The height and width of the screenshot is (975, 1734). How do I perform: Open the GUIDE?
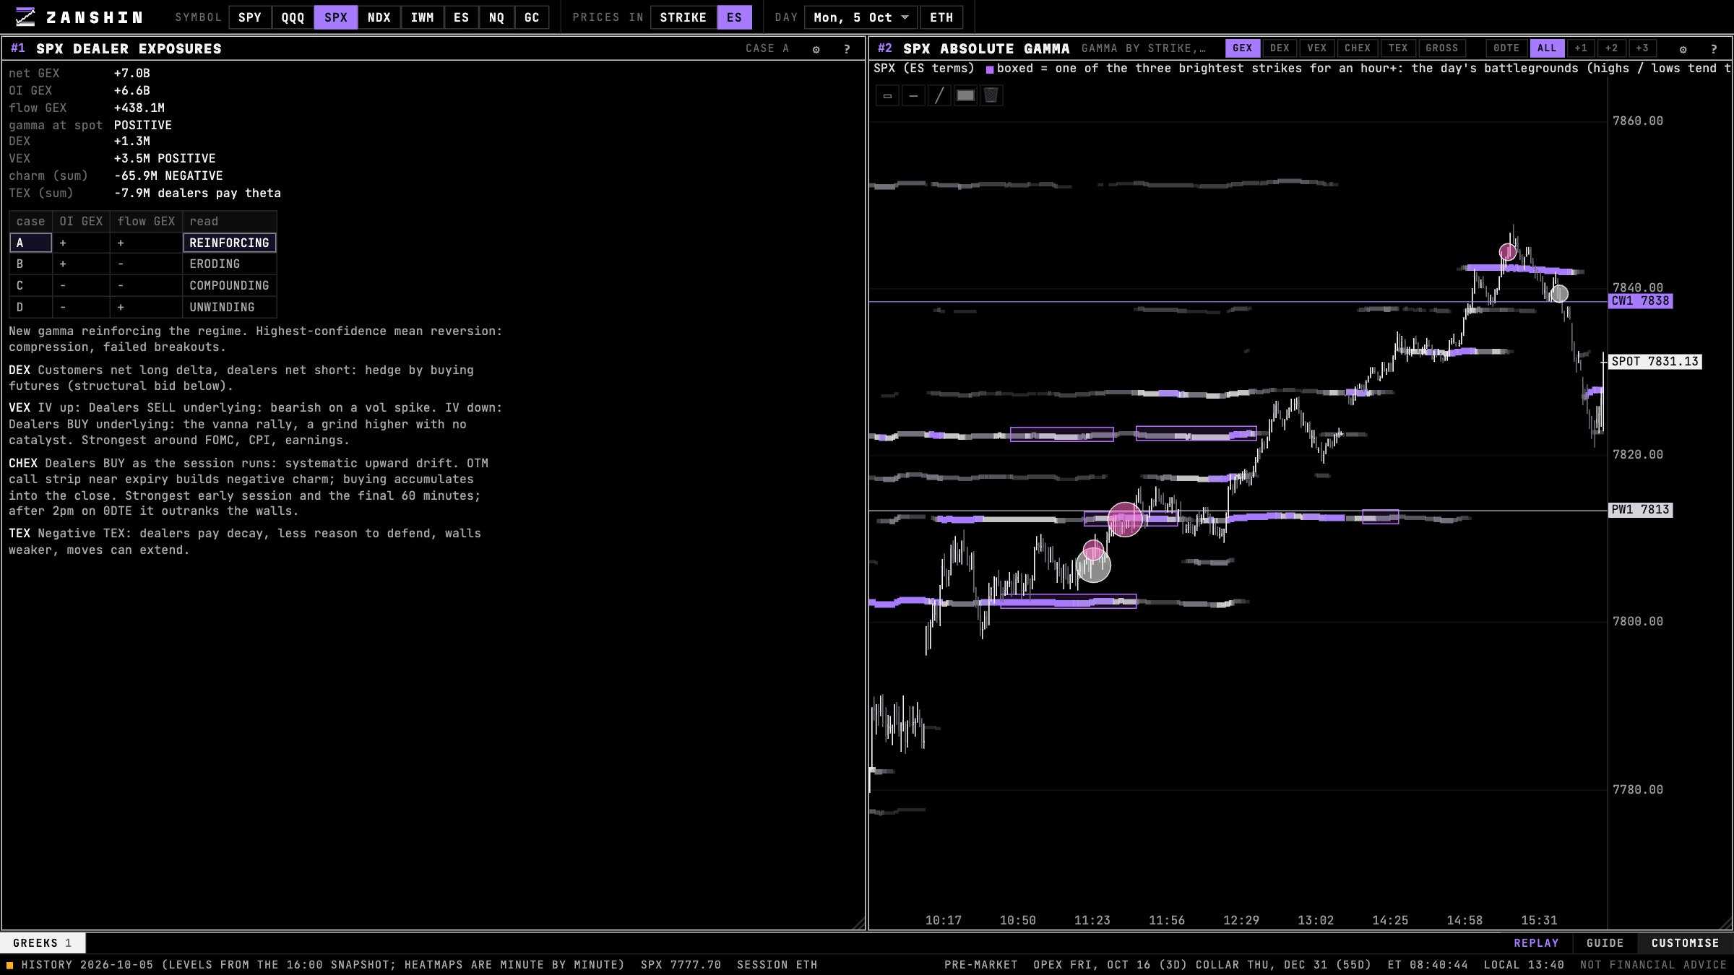pos(1605,943)
